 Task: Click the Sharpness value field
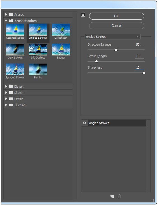click(x=140, y=67)
